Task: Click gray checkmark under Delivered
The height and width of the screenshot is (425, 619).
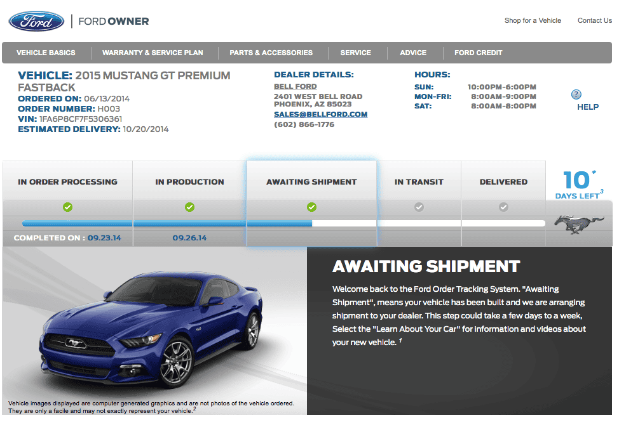Action: pos(503,207)
